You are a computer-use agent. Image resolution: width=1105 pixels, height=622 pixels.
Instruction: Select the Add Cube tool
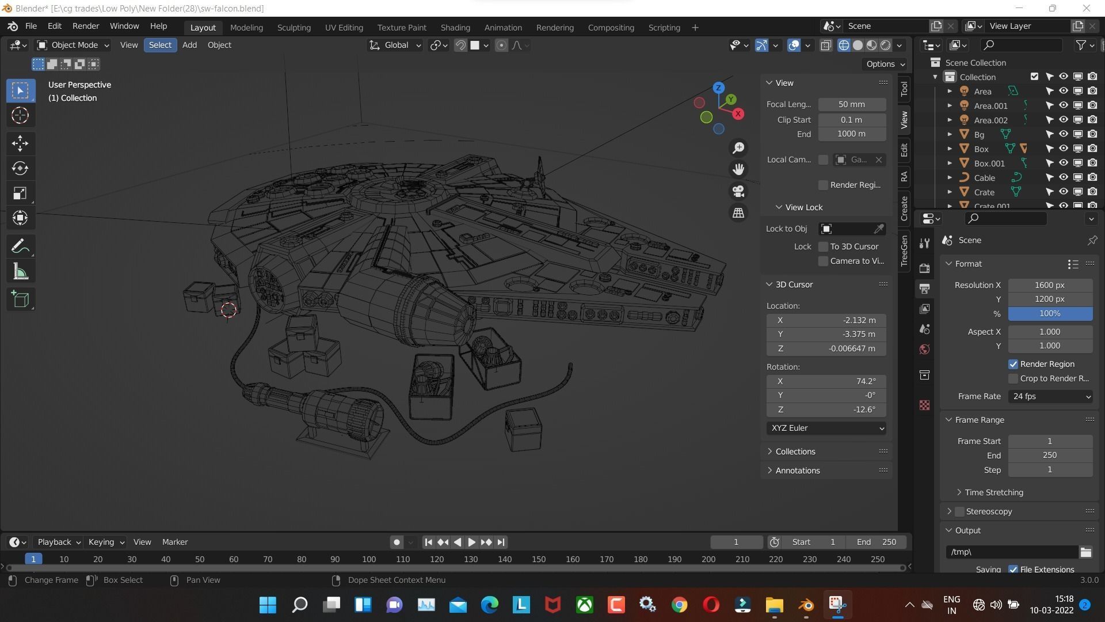tap(20, 299)
